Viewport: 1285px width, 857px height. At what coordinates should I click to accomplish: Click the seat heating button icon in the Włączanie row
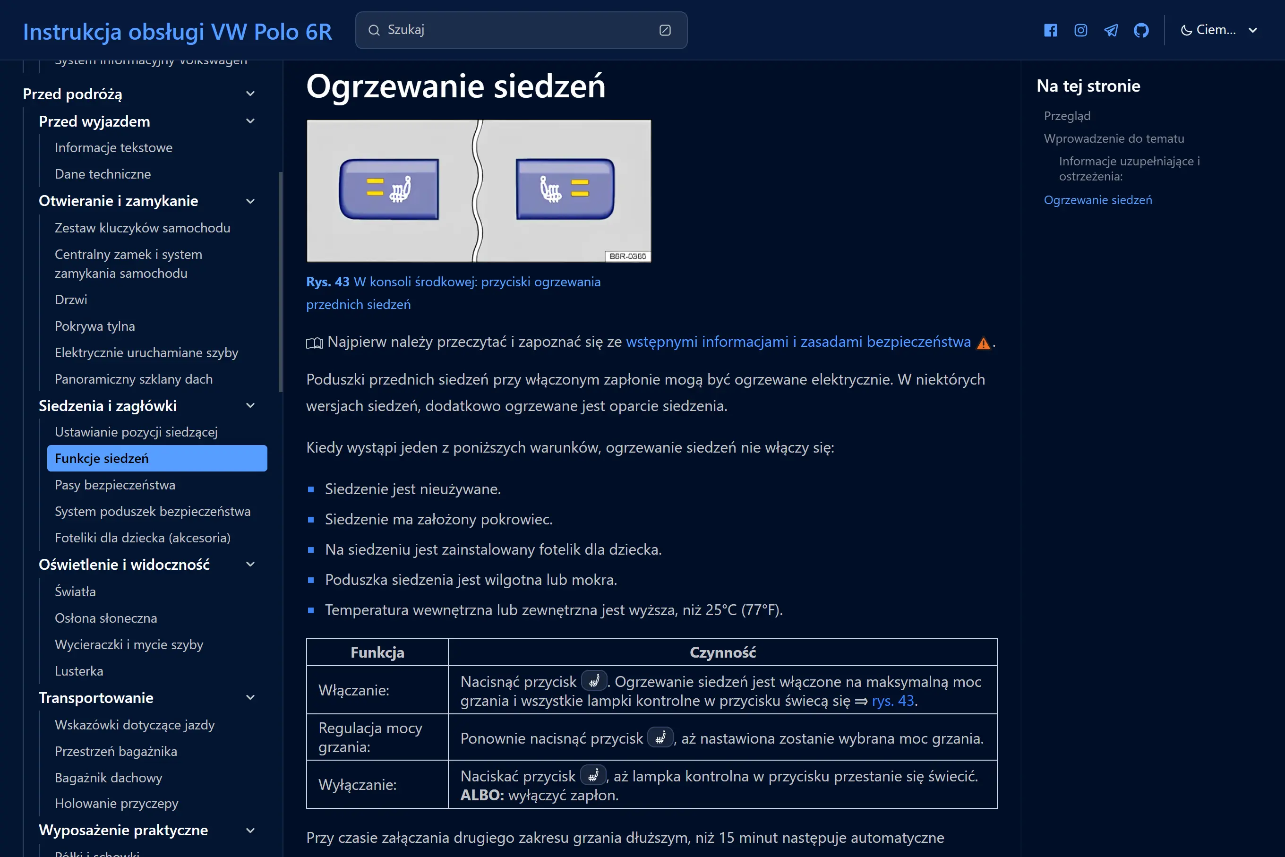pos(595,680)
